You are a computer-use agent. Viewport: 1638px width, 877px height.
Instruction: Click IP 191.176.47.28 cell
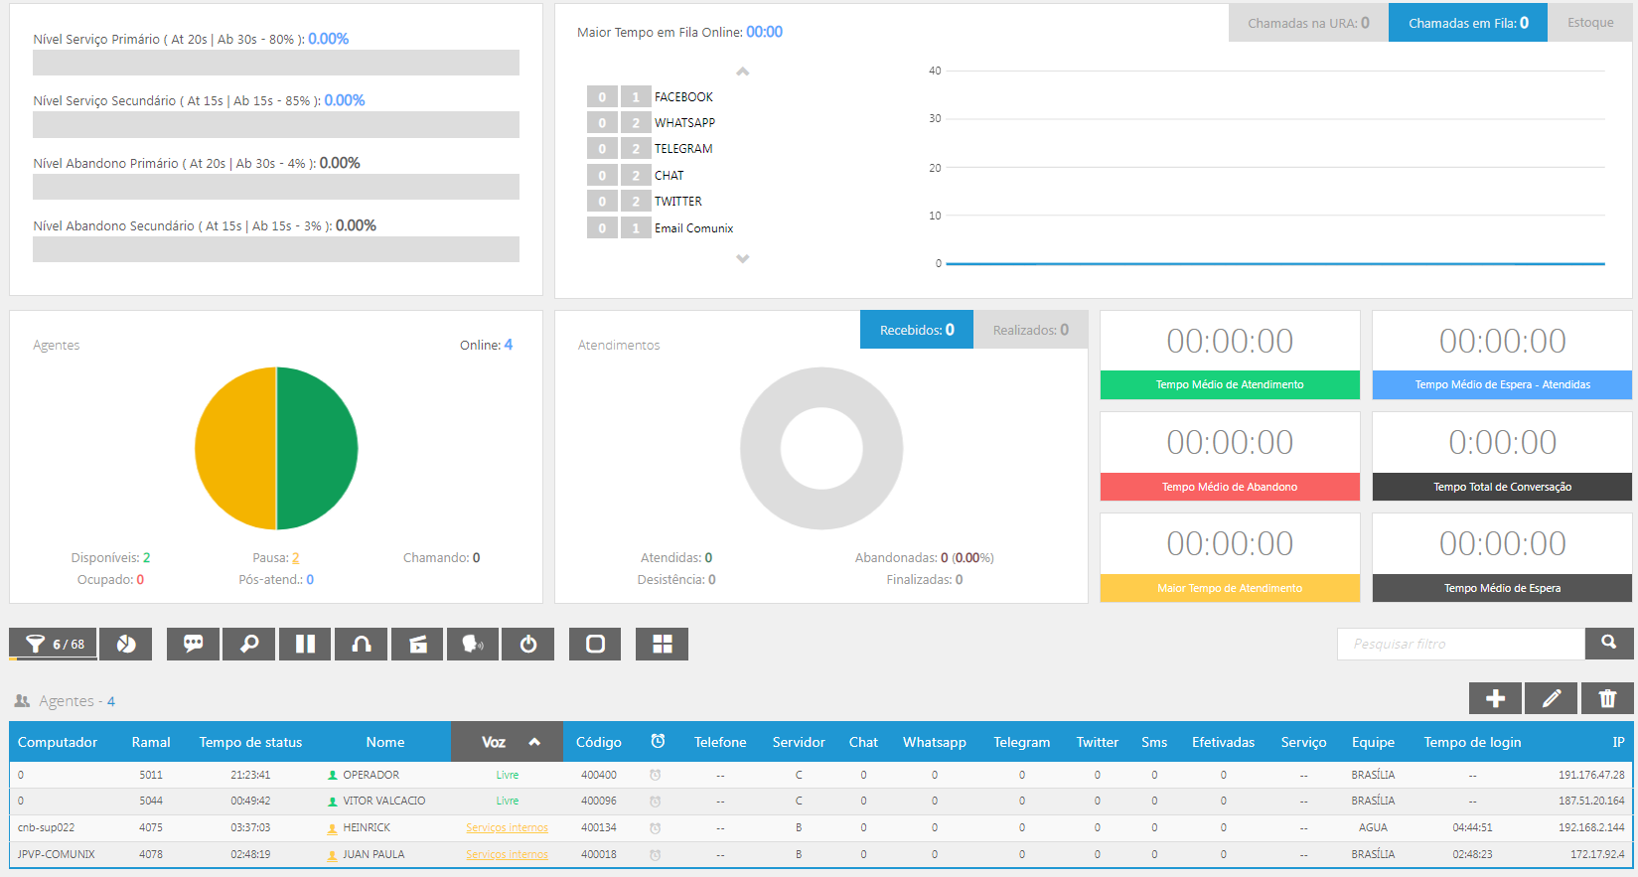pyautogui.click(x=1591, y=775)
